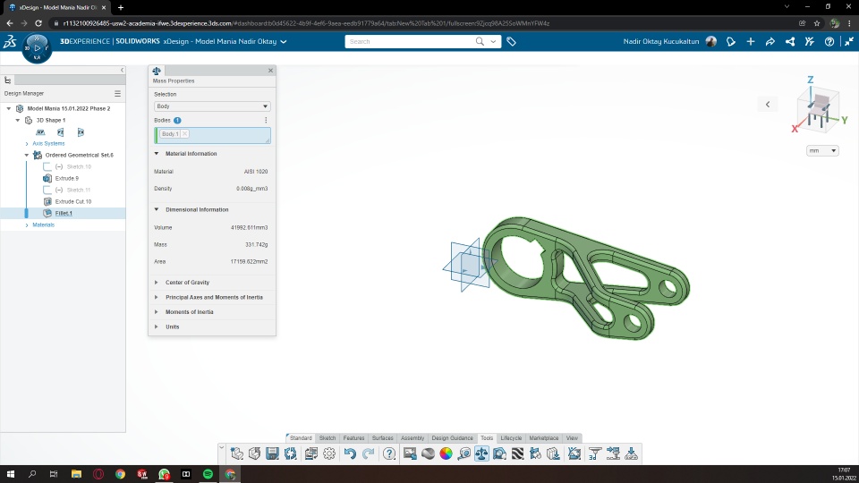859x483 pixels.
Task: Select Sketch.10 in the design tree
Action: 79,167
